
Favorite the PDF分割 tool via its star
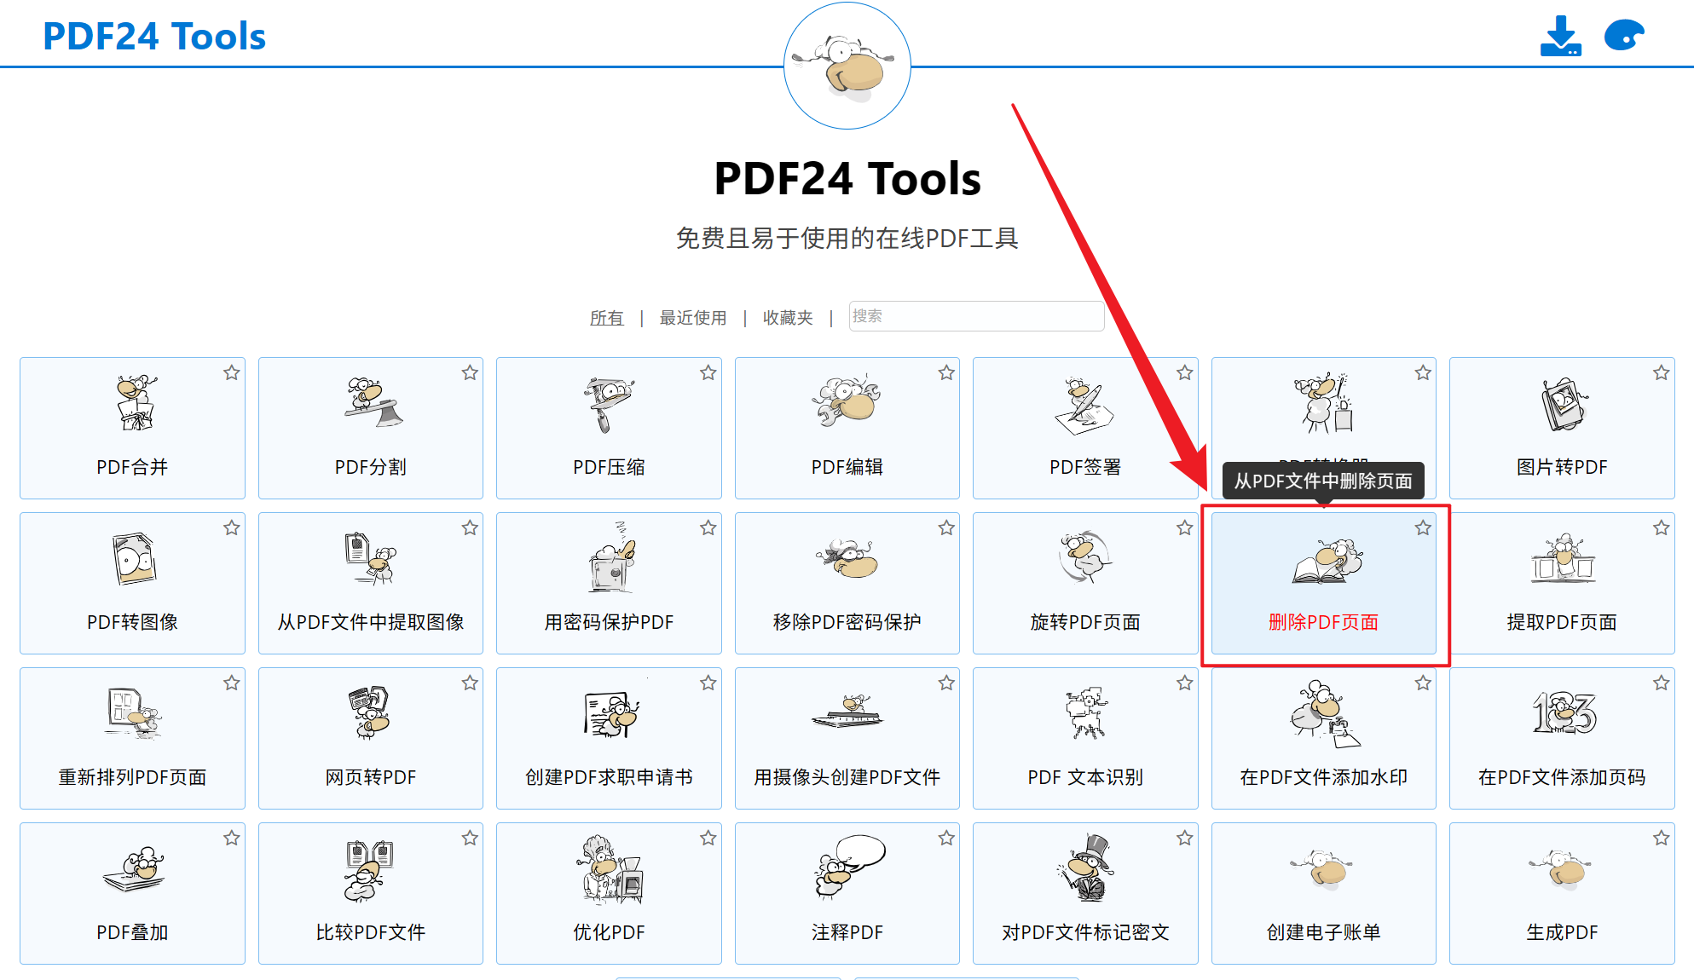pos(470,372)
